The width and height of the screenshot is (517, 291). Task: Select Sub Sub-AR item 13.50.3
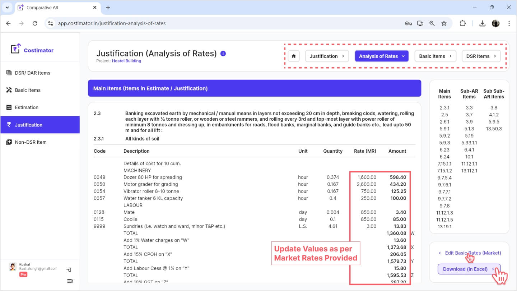click(x=494, y=129)
